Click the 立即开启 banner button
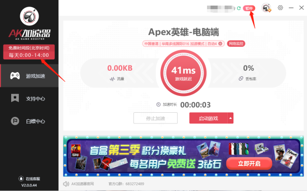Screen dimensions: 307x191 [x=249, y=164]
